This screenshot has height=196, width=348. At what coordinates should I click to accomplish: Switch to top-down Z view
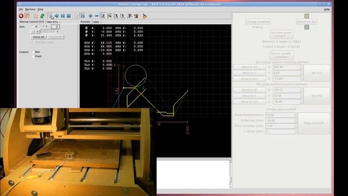coord(103,16)
